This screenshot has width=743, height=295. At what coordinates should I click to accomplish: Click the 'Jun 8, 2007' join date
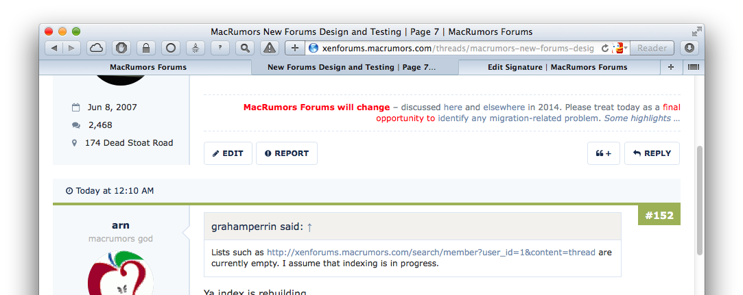coord(113,107)
